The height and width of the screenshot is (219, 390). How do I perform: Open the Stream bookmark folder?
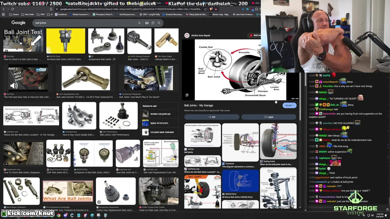click(14, 14)
